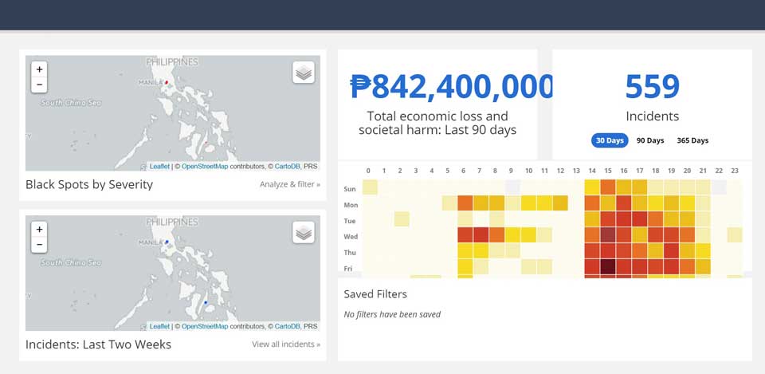Switch incidents range to 365 Days

point(692,140)
